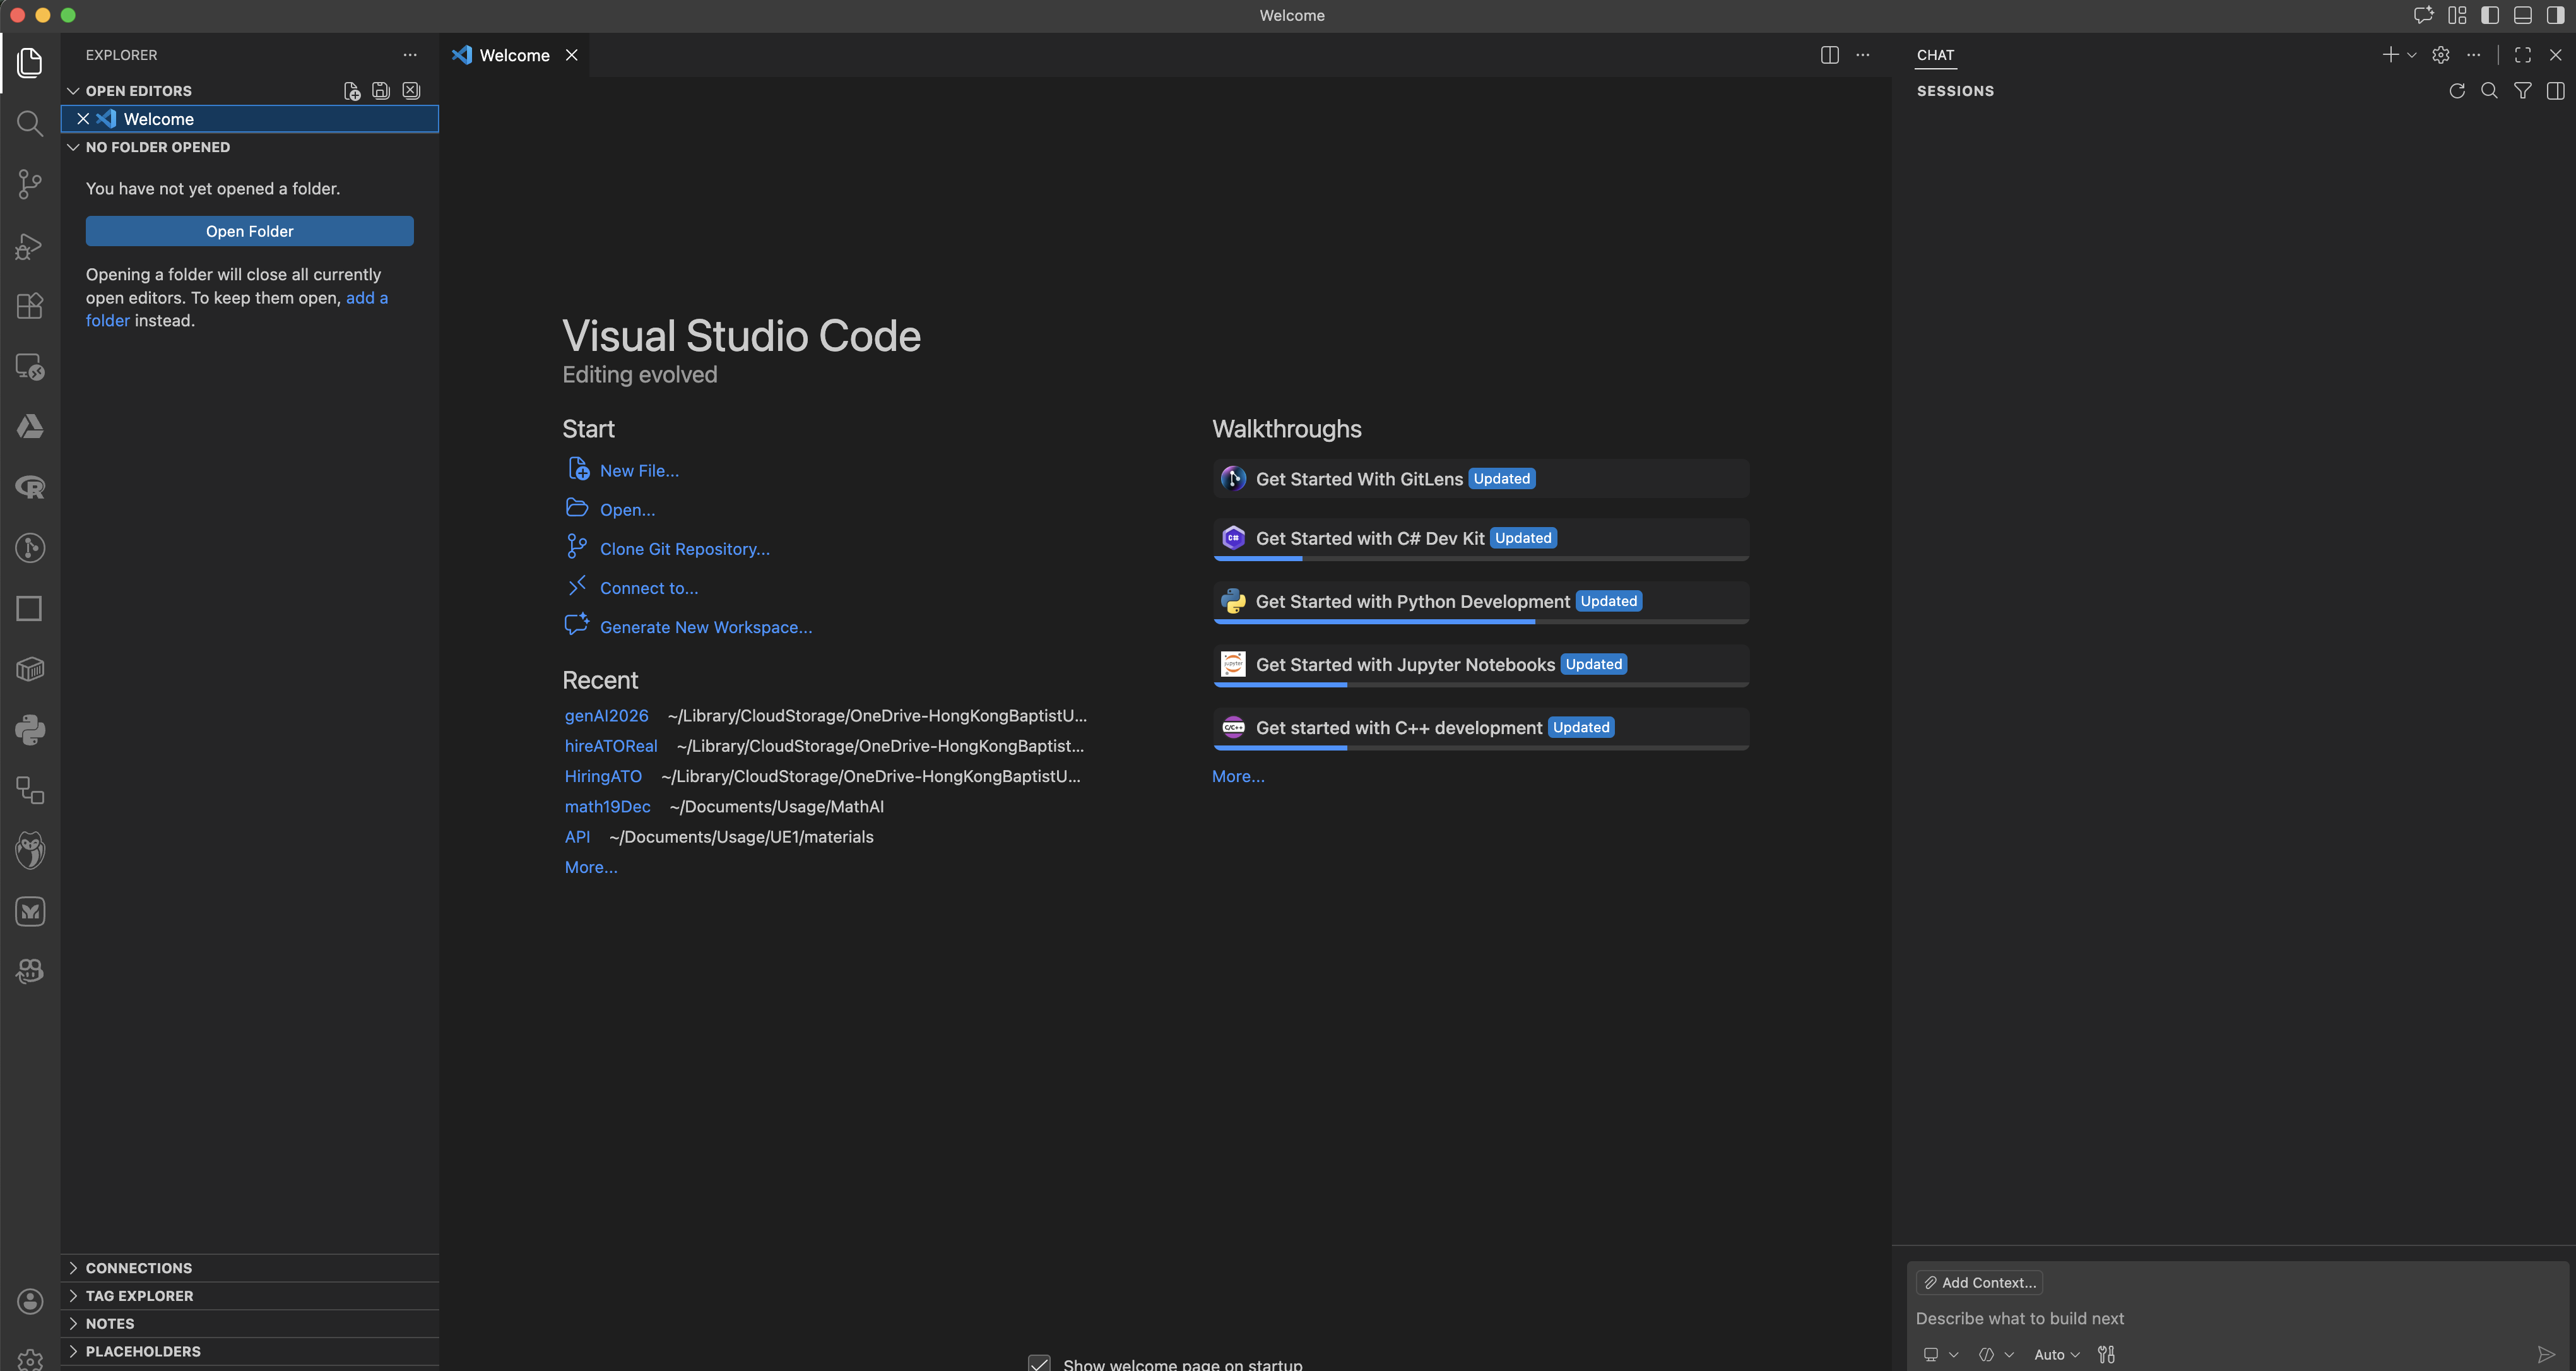The image size is (2576, 1371).
Task: Open the Explorer more actions menu
Action: [x=410, y=55]
